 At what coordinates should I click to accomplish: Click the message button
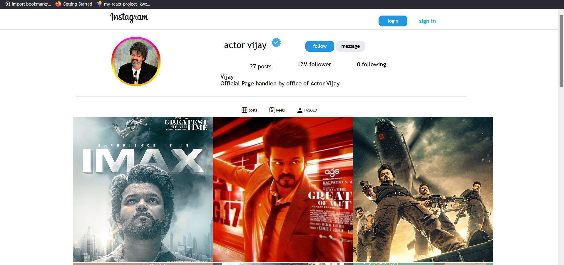click(350, 46)
